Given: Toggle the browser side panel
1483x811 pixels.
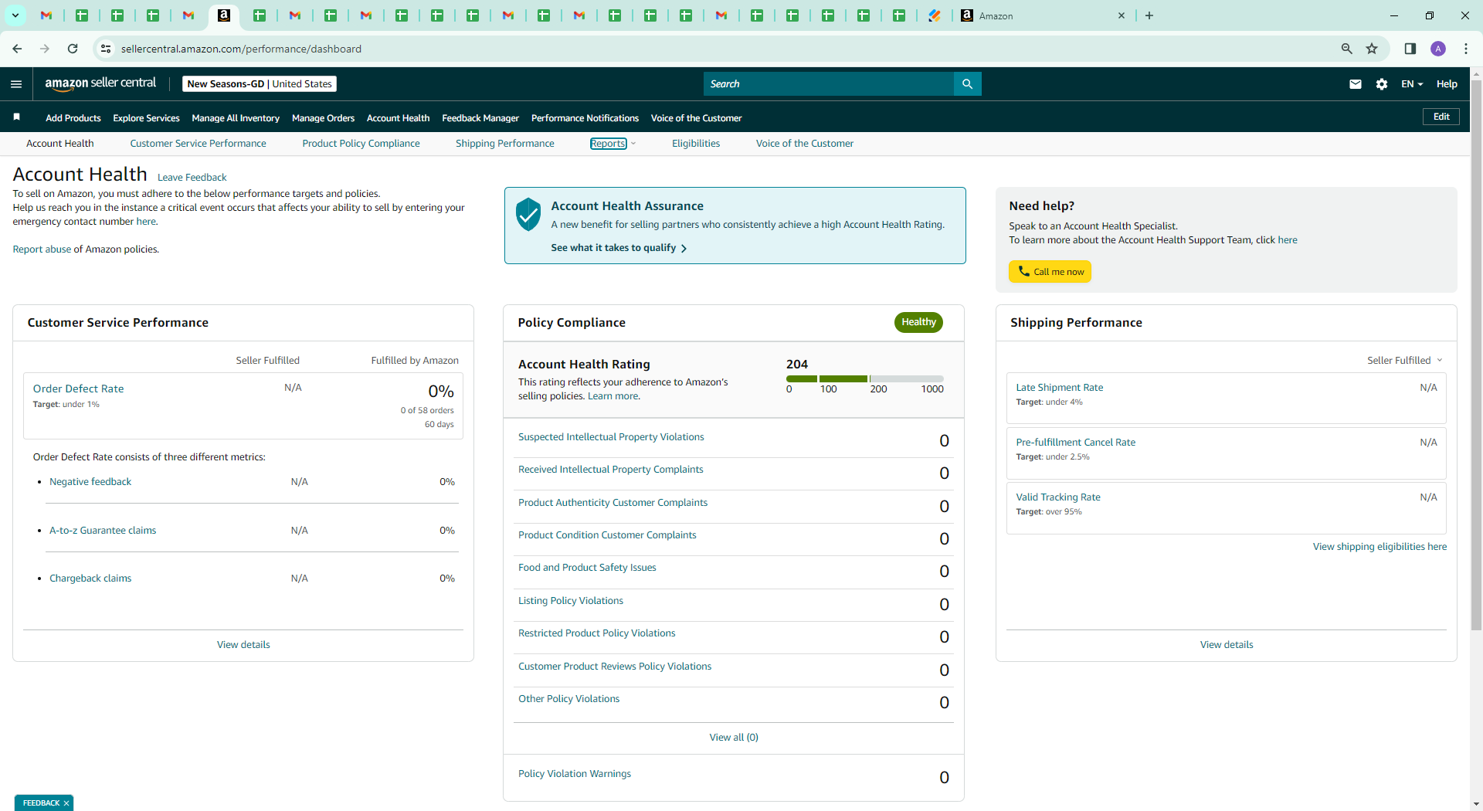Looking at the screenshot, I should pos(1410,49).
